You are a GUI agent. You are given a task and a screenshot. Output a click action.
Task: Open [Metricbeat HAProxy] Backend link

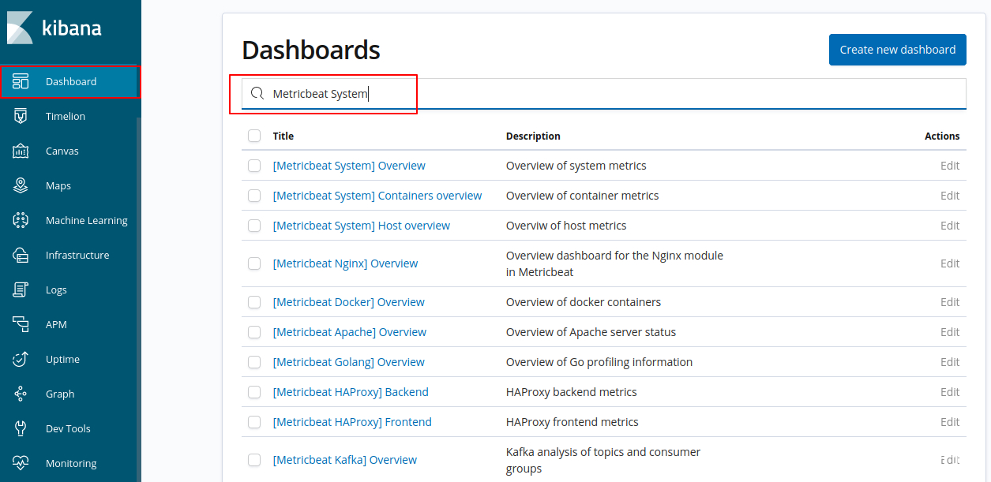351,392
